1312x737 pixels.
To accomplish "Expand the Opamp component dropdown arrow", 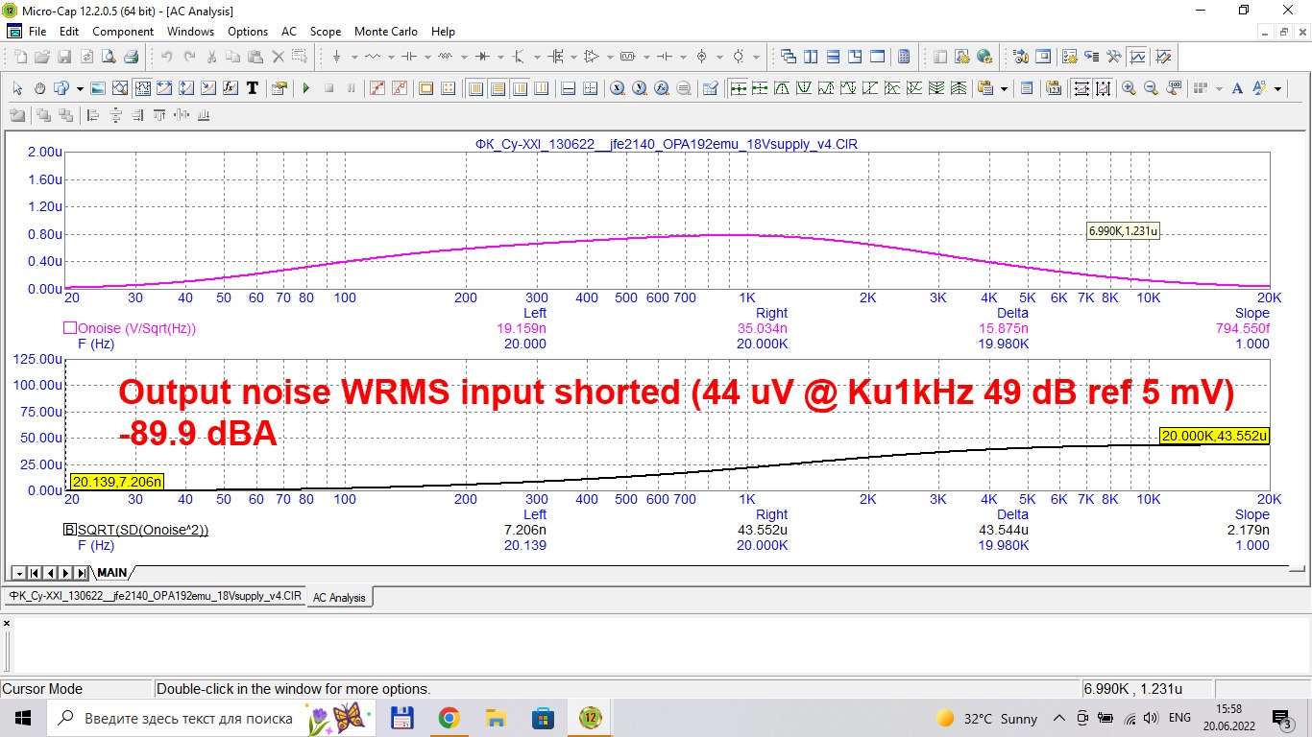I will tap(610, 57).
